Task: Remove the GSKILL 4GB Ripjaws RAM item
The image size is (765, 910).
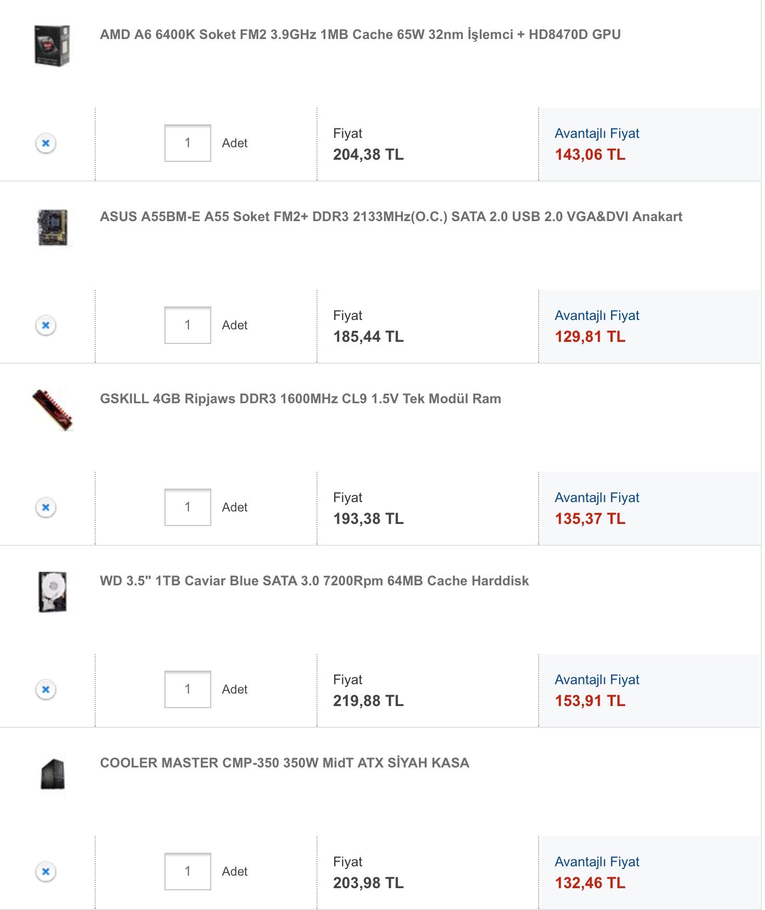Action: coord(46,507)
